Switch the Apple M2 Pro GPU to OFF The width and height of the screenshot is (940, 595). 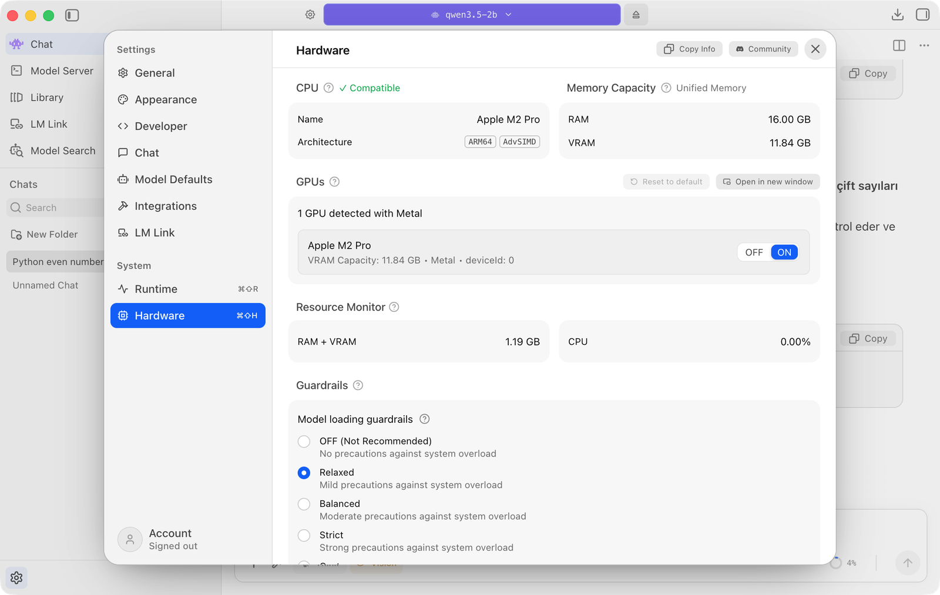(x=754, y=253)
